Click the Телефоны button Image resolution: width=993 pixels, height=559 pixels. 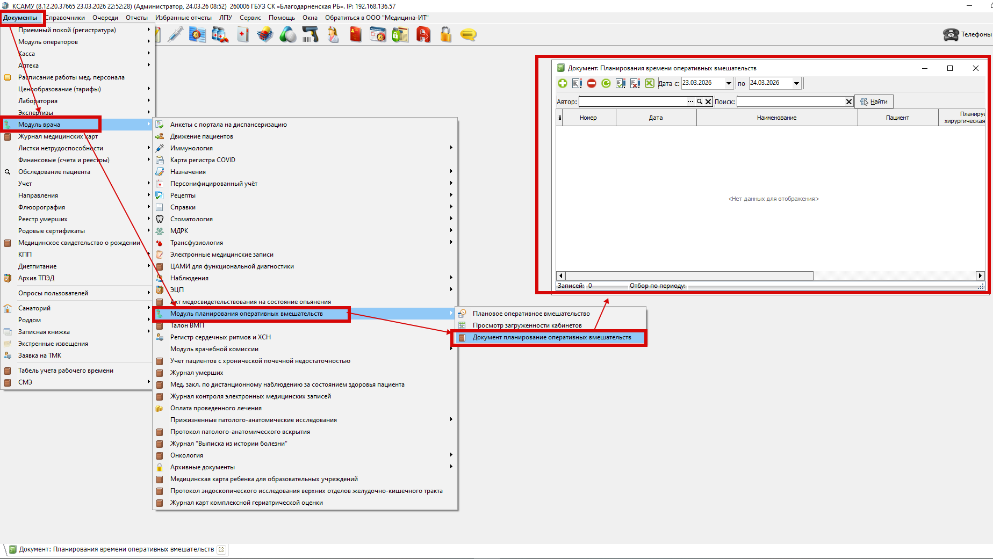[x=968, y=34]
